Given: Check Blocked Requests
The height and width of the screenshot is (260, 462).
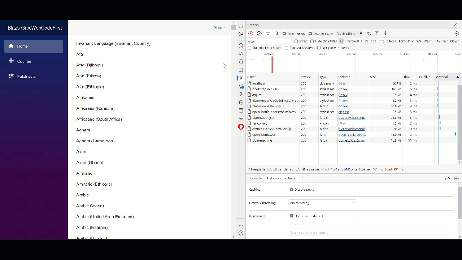Looking at the screenshot, I should [286, 48].
